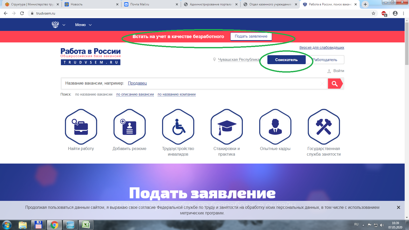Switch to the Структура Министерство труда tab
This screenshot has width=409, height=230.
pyautogui.click(x=32, y=4)
